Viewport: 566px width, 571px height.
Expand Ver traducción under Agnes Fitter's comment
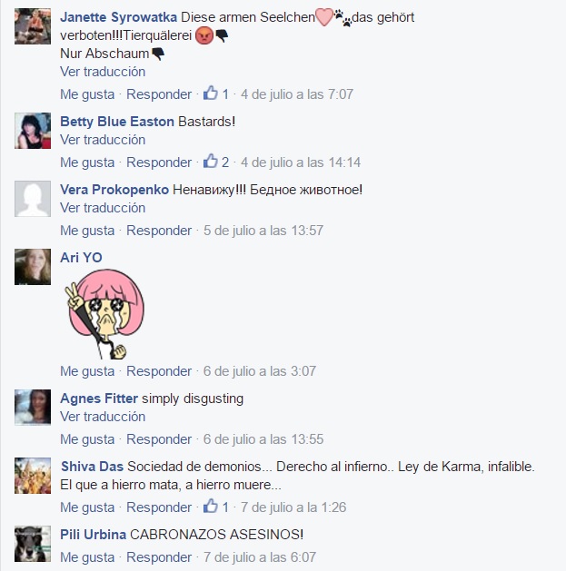[103, 417]
